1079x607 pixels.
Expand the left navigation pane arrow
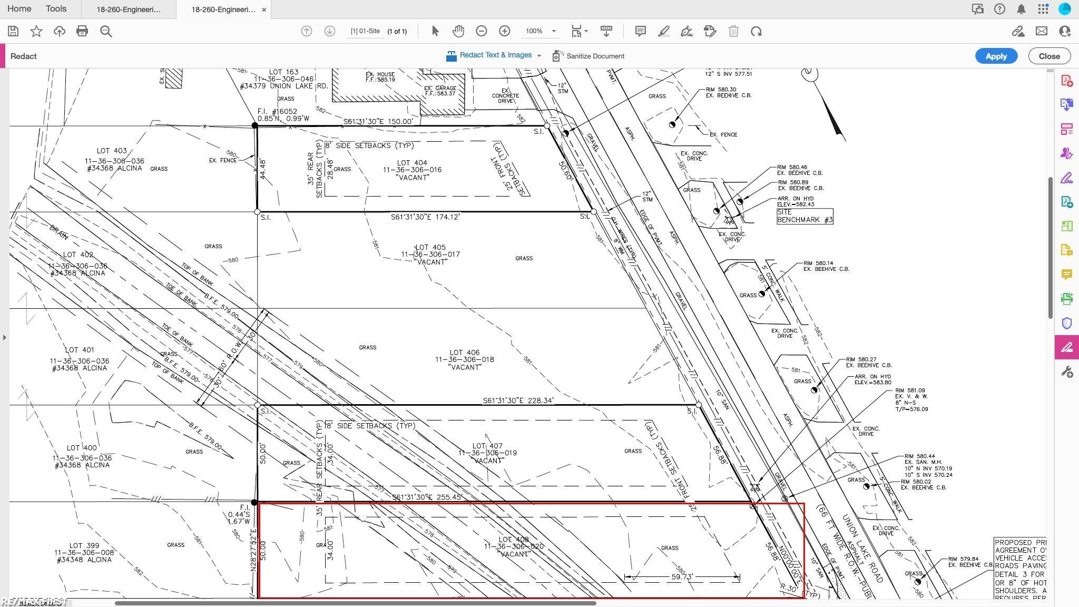coord(4,337)
